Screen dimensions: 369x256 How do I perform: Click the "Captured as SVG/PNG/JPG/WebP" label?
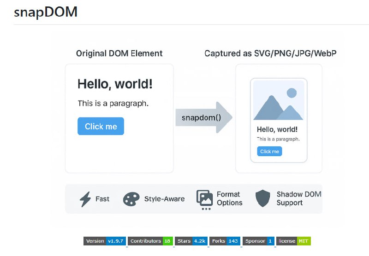pyautogui.click(x=270, y=53)
